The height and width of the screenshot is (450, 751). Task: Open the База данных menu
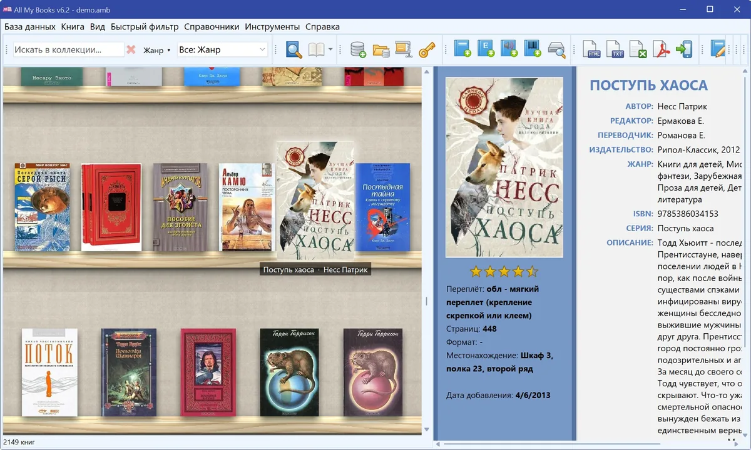[x=30, y=27]
